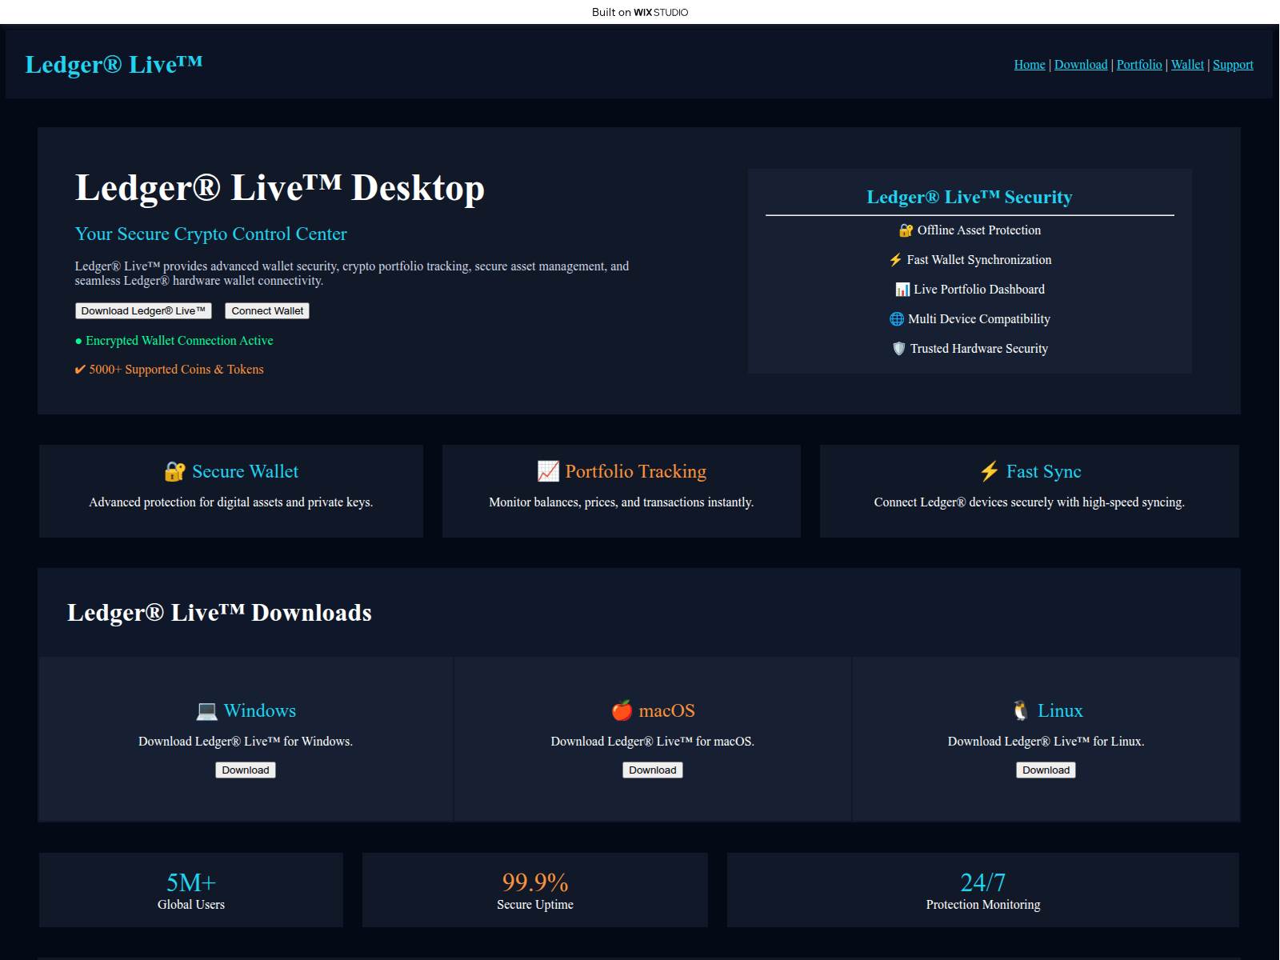Click the Fast Sync card title
The width and height of the screenshot is (1280, 960).
(x=1044, y=472)
